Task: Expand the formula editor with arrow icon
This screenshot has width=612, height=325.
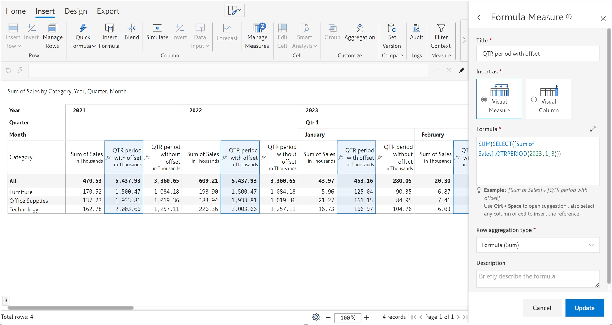Action: [593, 129]
